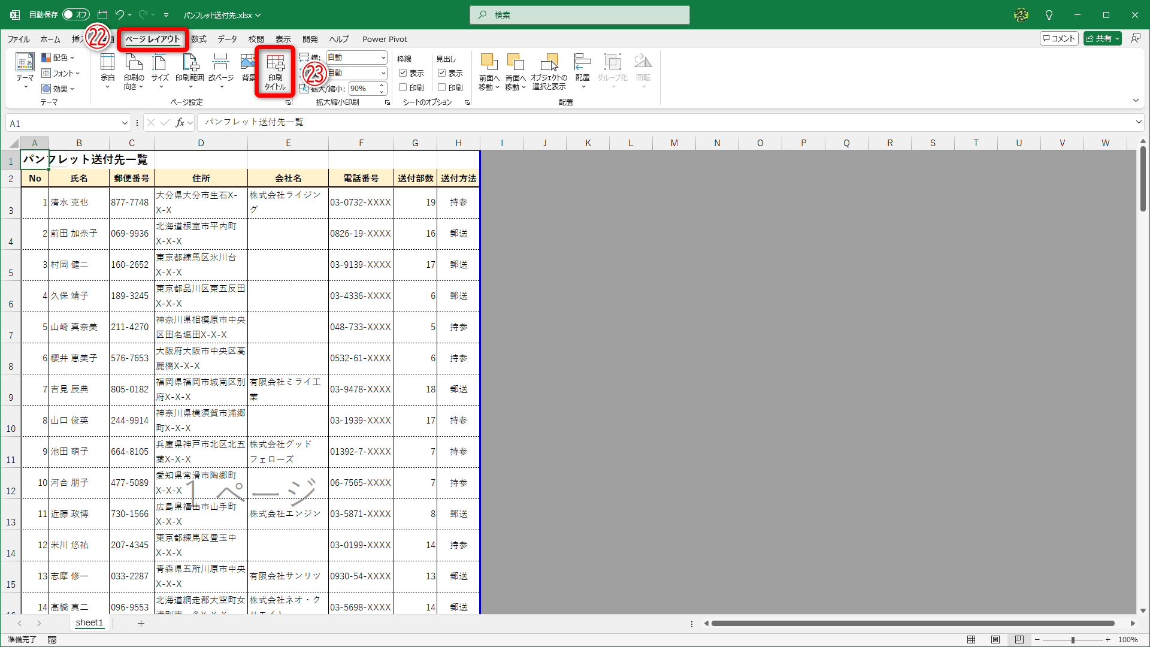
Task: Expand the Name Box dropdown arrow
Action: [x=125, y=123]
